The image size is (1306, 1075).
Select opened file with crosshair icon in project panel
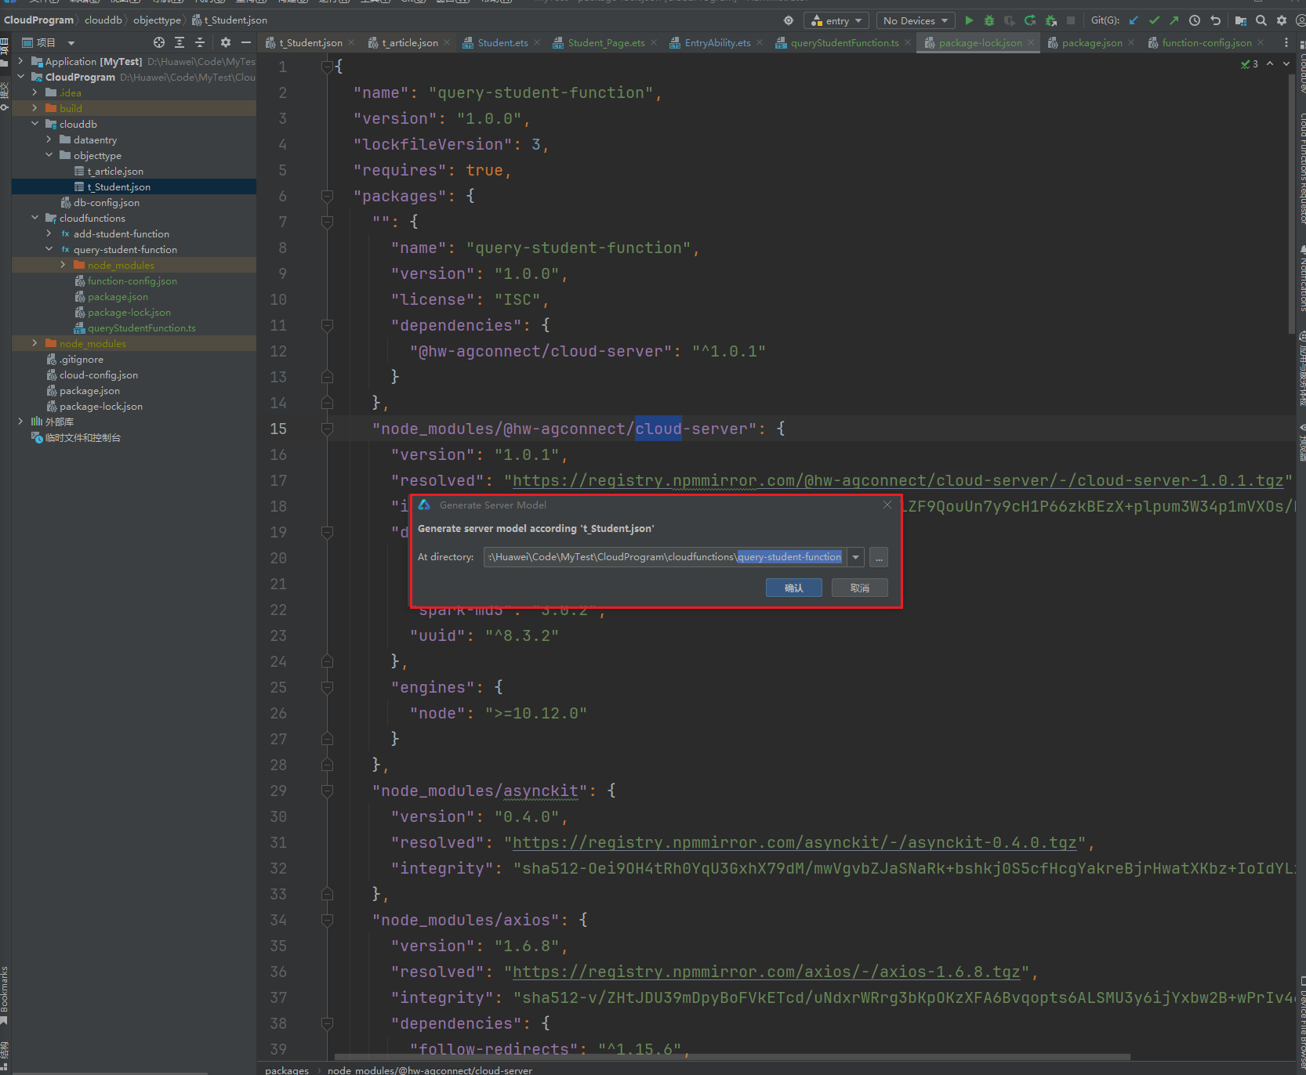pos(159,42)
